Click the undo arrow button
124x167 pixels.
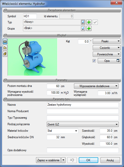[x=72, y=160]
